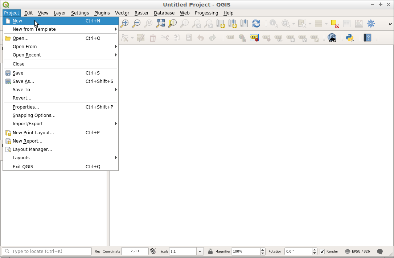Click the Help Contents book icon
This screenshot has width=394, height=258.
[368, 38]
